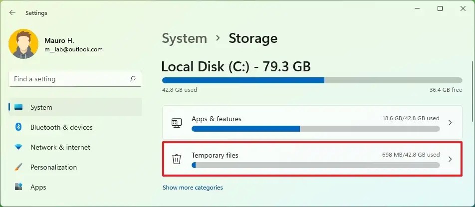Click the Personalization paintbrush icon
This screenshot has width=475, height=207.
click(x=19, y=167)
